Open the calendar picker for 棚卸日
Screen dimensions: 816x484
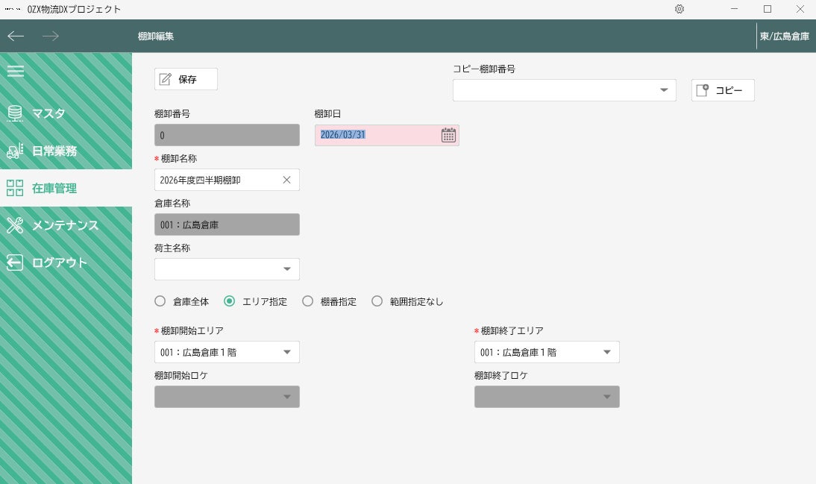[448, 135]
